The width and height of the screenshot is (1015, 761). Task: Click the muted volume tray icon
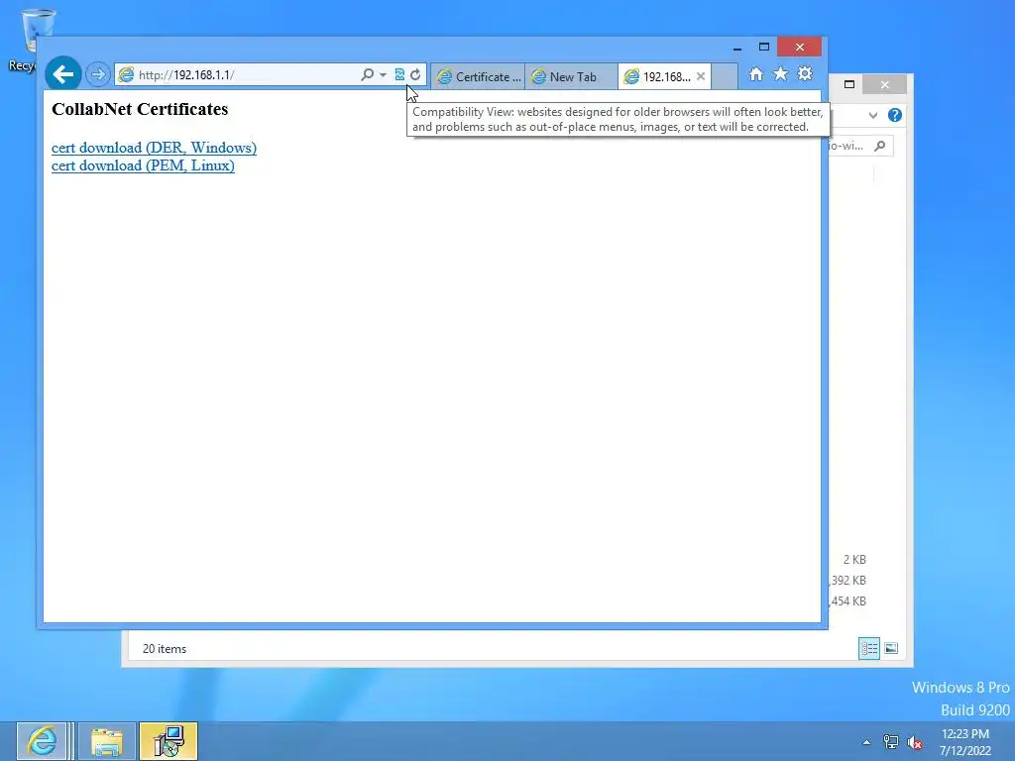[915, 743]
